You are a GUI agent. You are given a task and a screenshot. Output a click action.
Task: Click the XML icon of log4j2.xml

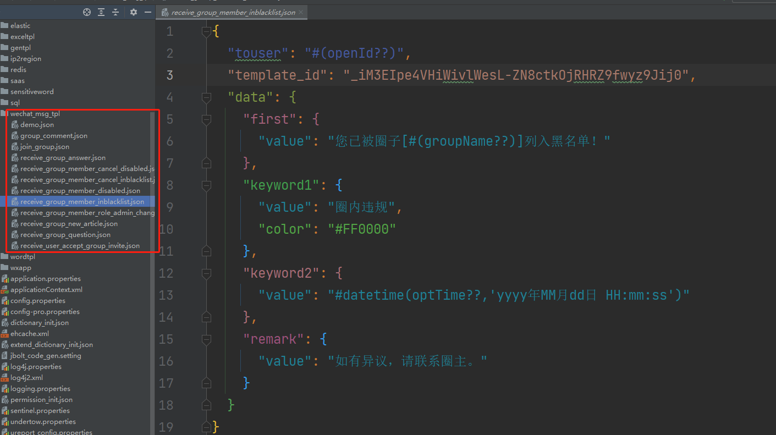(5, 378)
